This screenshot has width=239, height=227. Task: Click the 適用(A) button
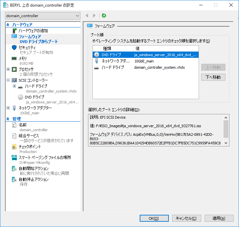(x=219, y=218)
